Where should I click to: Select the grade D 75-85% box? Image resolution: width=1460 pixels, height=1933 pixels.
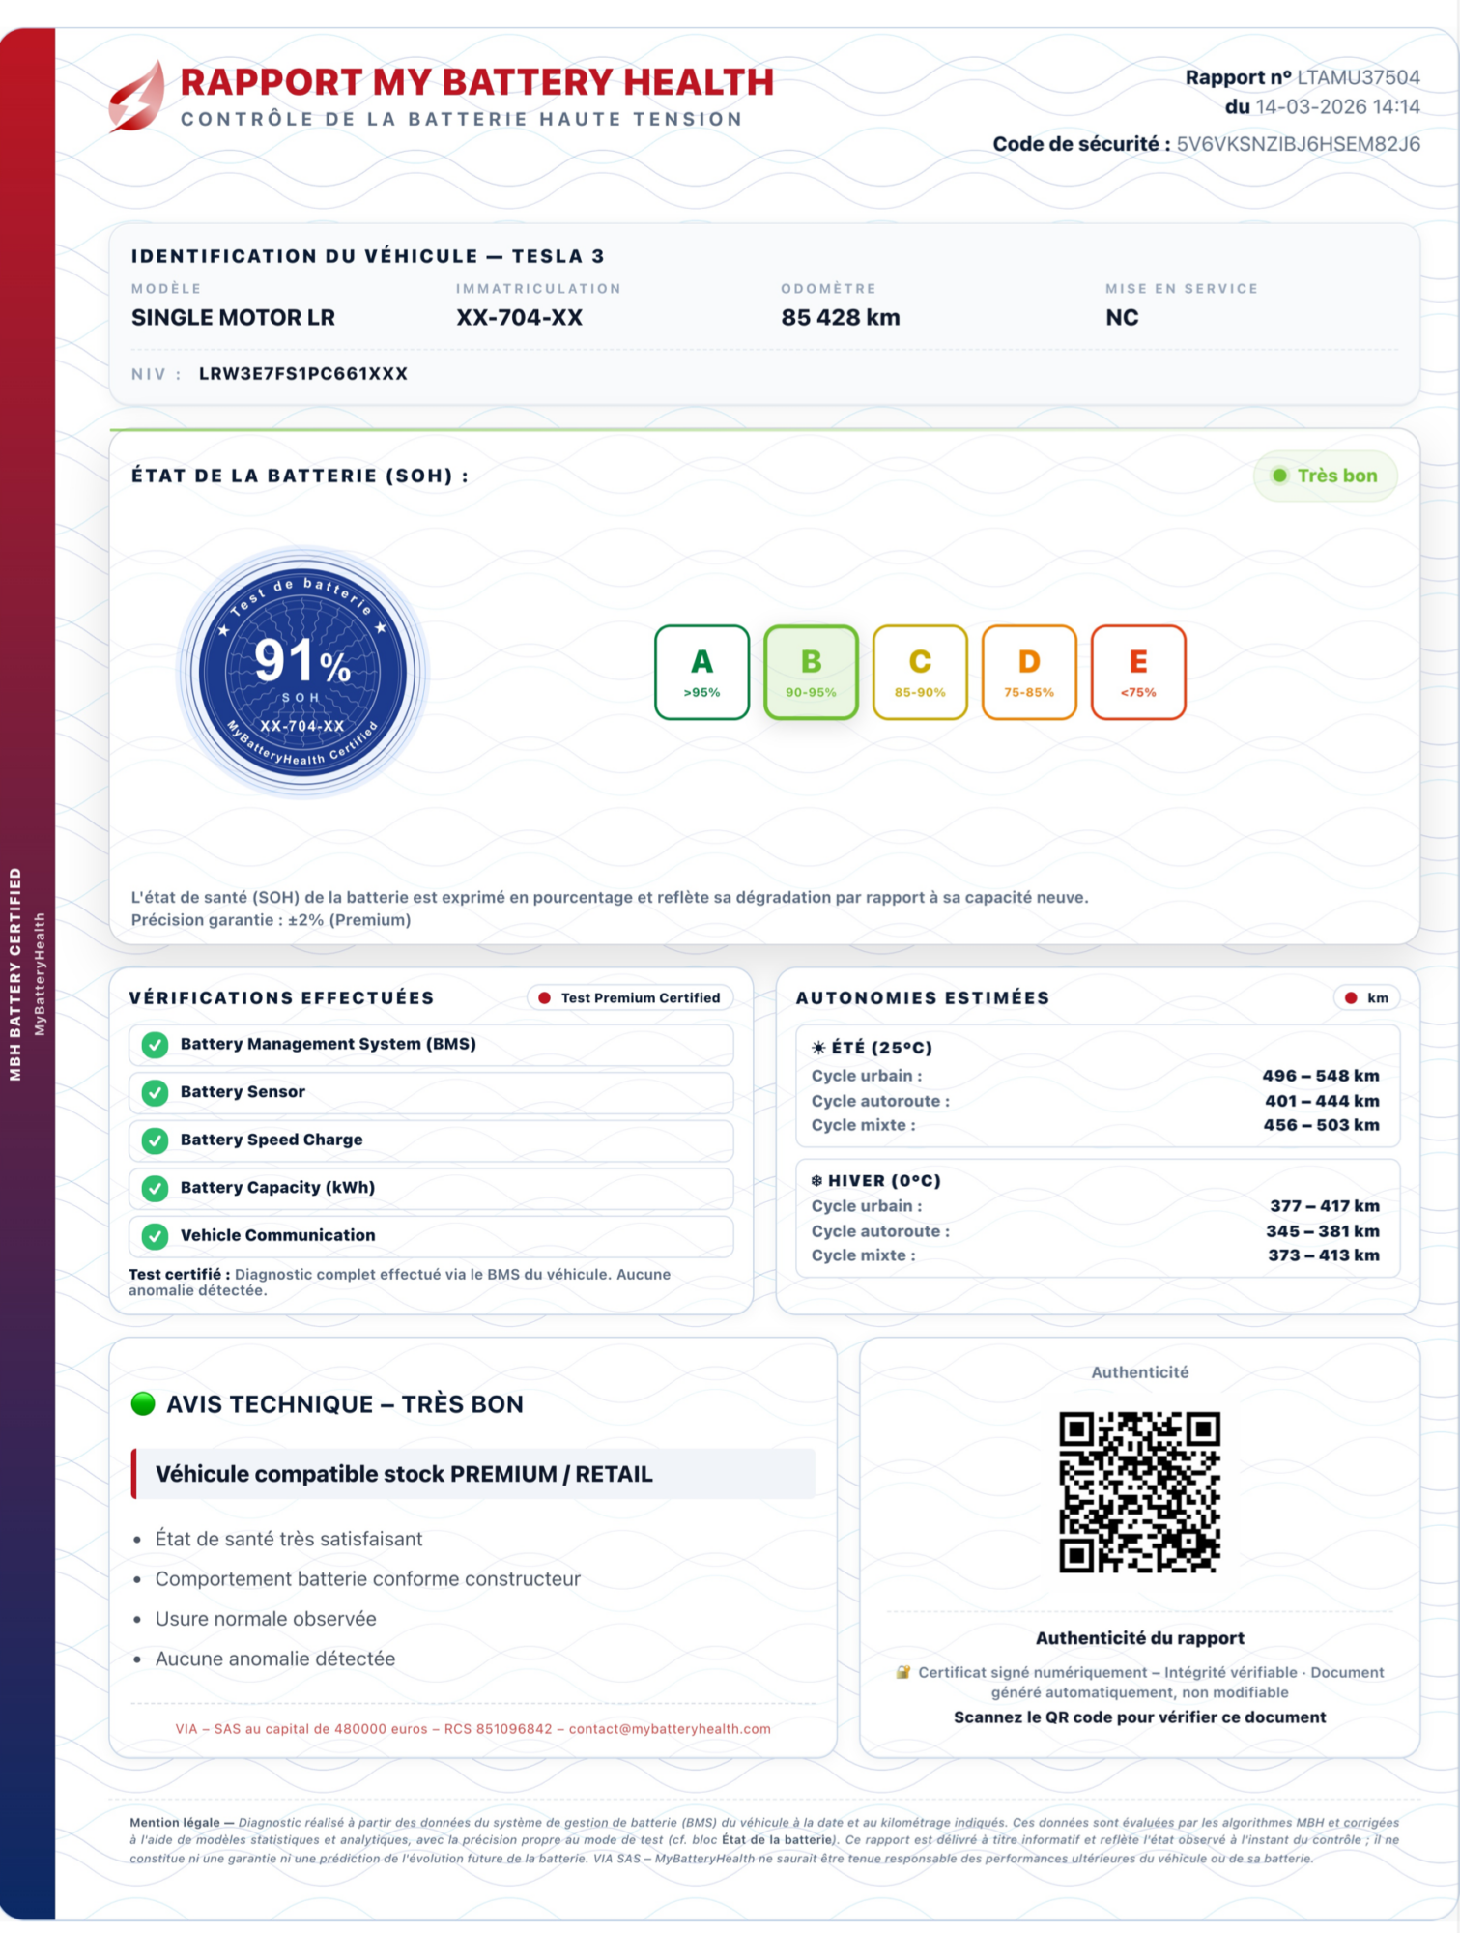coord(1029,673)
